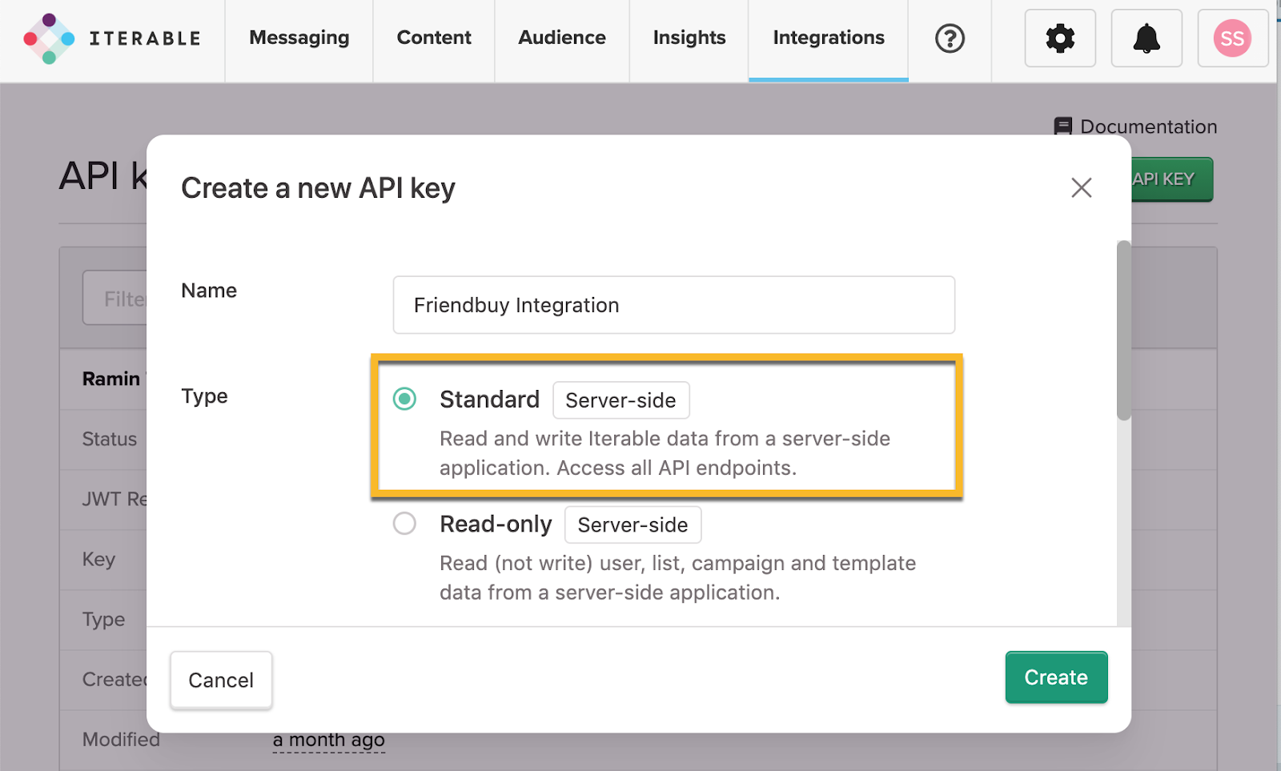
Task: Open the Documentation link
Action: click(x=1148, y=126)
